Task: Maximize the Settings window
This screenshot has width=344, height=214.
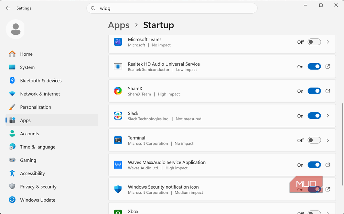Action: [x=321, y=5]
